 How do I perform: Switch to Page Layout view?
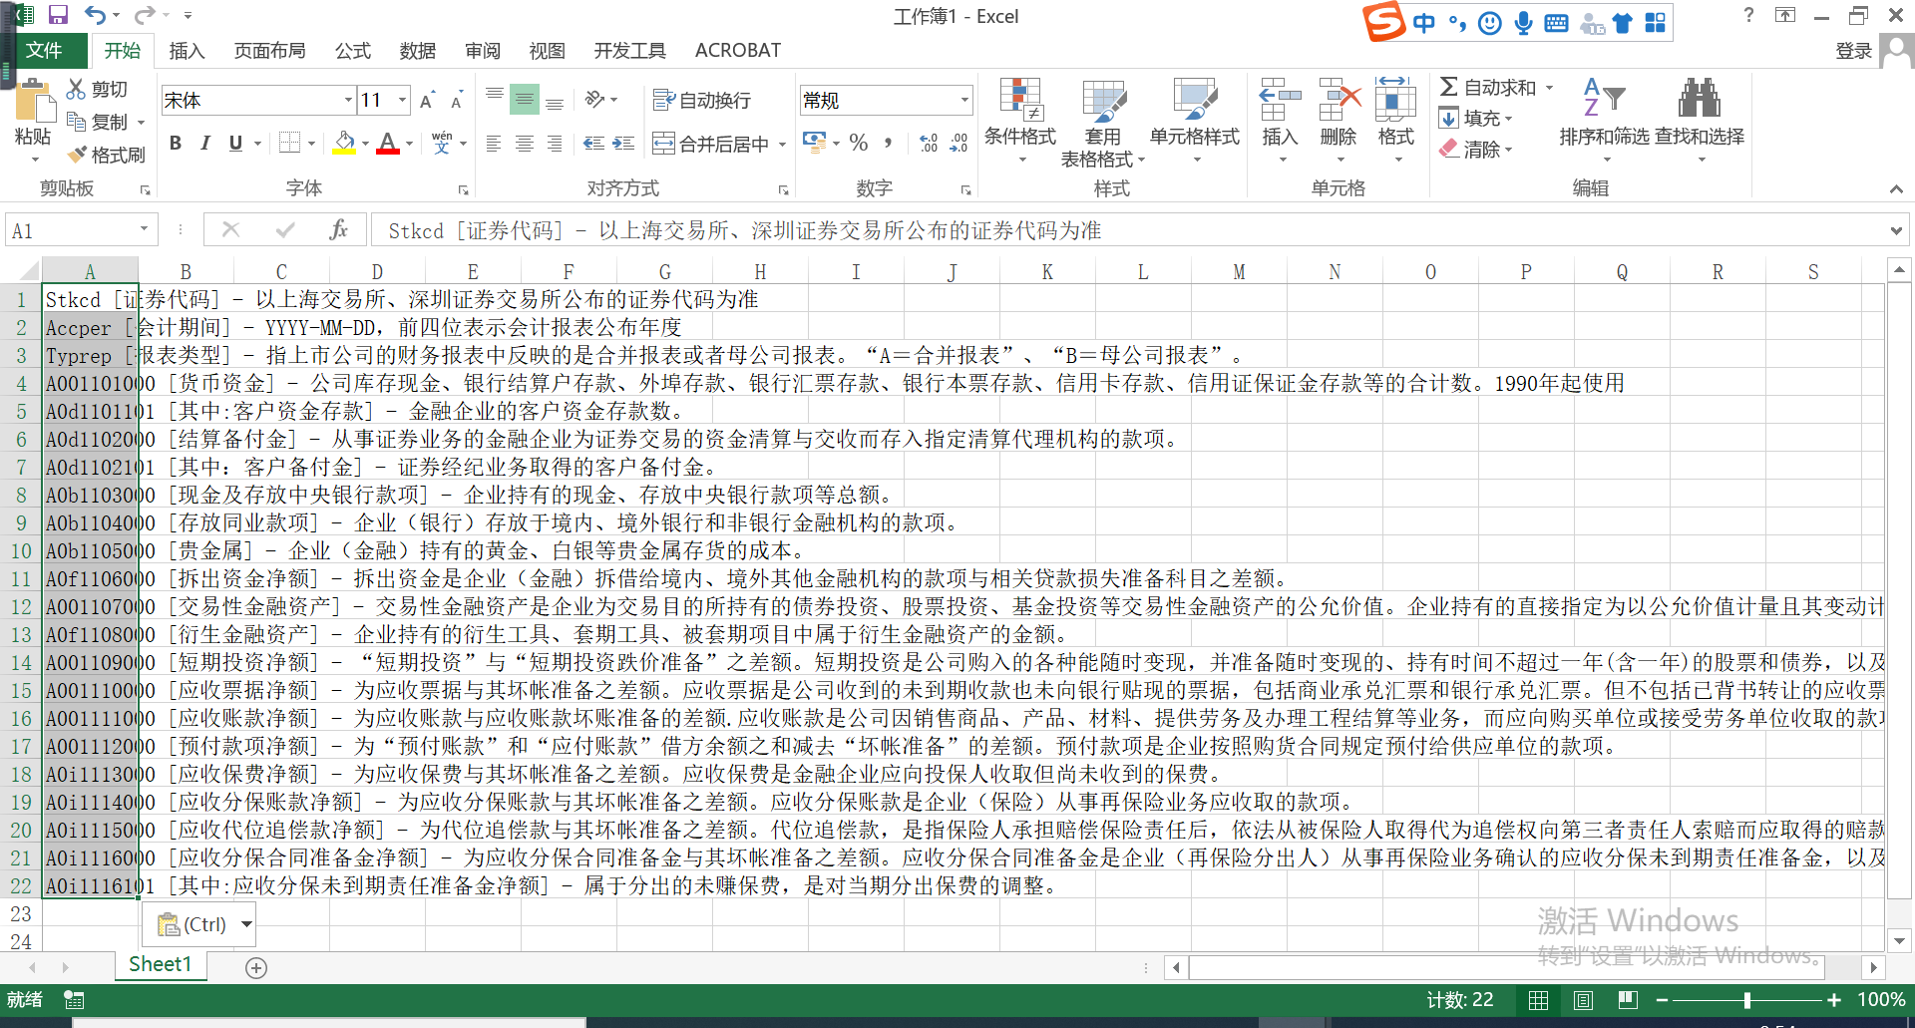pos(1583,1000)
